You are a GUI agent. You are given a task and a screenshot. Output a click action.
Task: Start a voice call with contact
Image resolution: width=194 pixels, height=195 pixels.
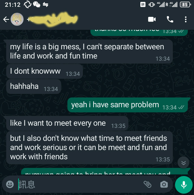pyautogui.click(x=170, y=19)
